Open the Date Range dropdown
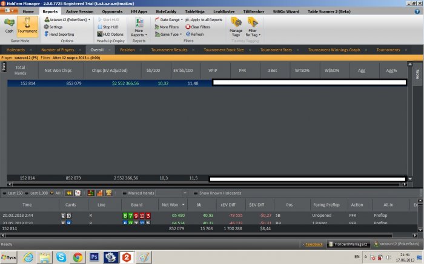Viewport: 424px width, 264px height. click(169, 20)
